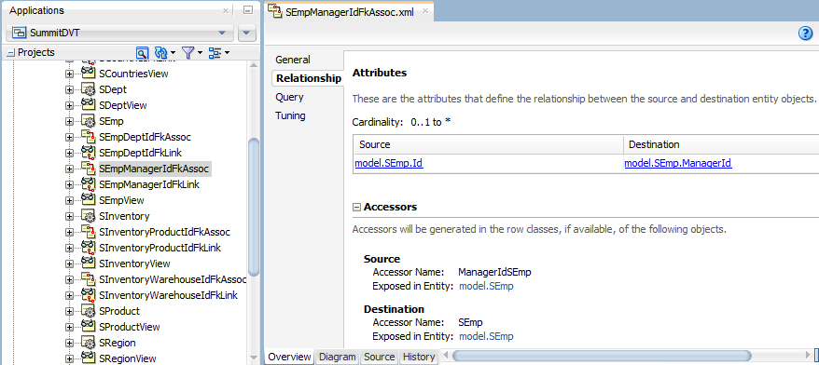Screen dimensions: 819x365
Task: Click the SInventory entity icon
Action: point(88,216)
